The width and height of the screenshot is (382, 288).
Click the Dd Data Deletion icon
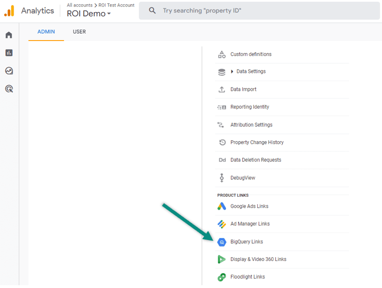click(222, 160)
